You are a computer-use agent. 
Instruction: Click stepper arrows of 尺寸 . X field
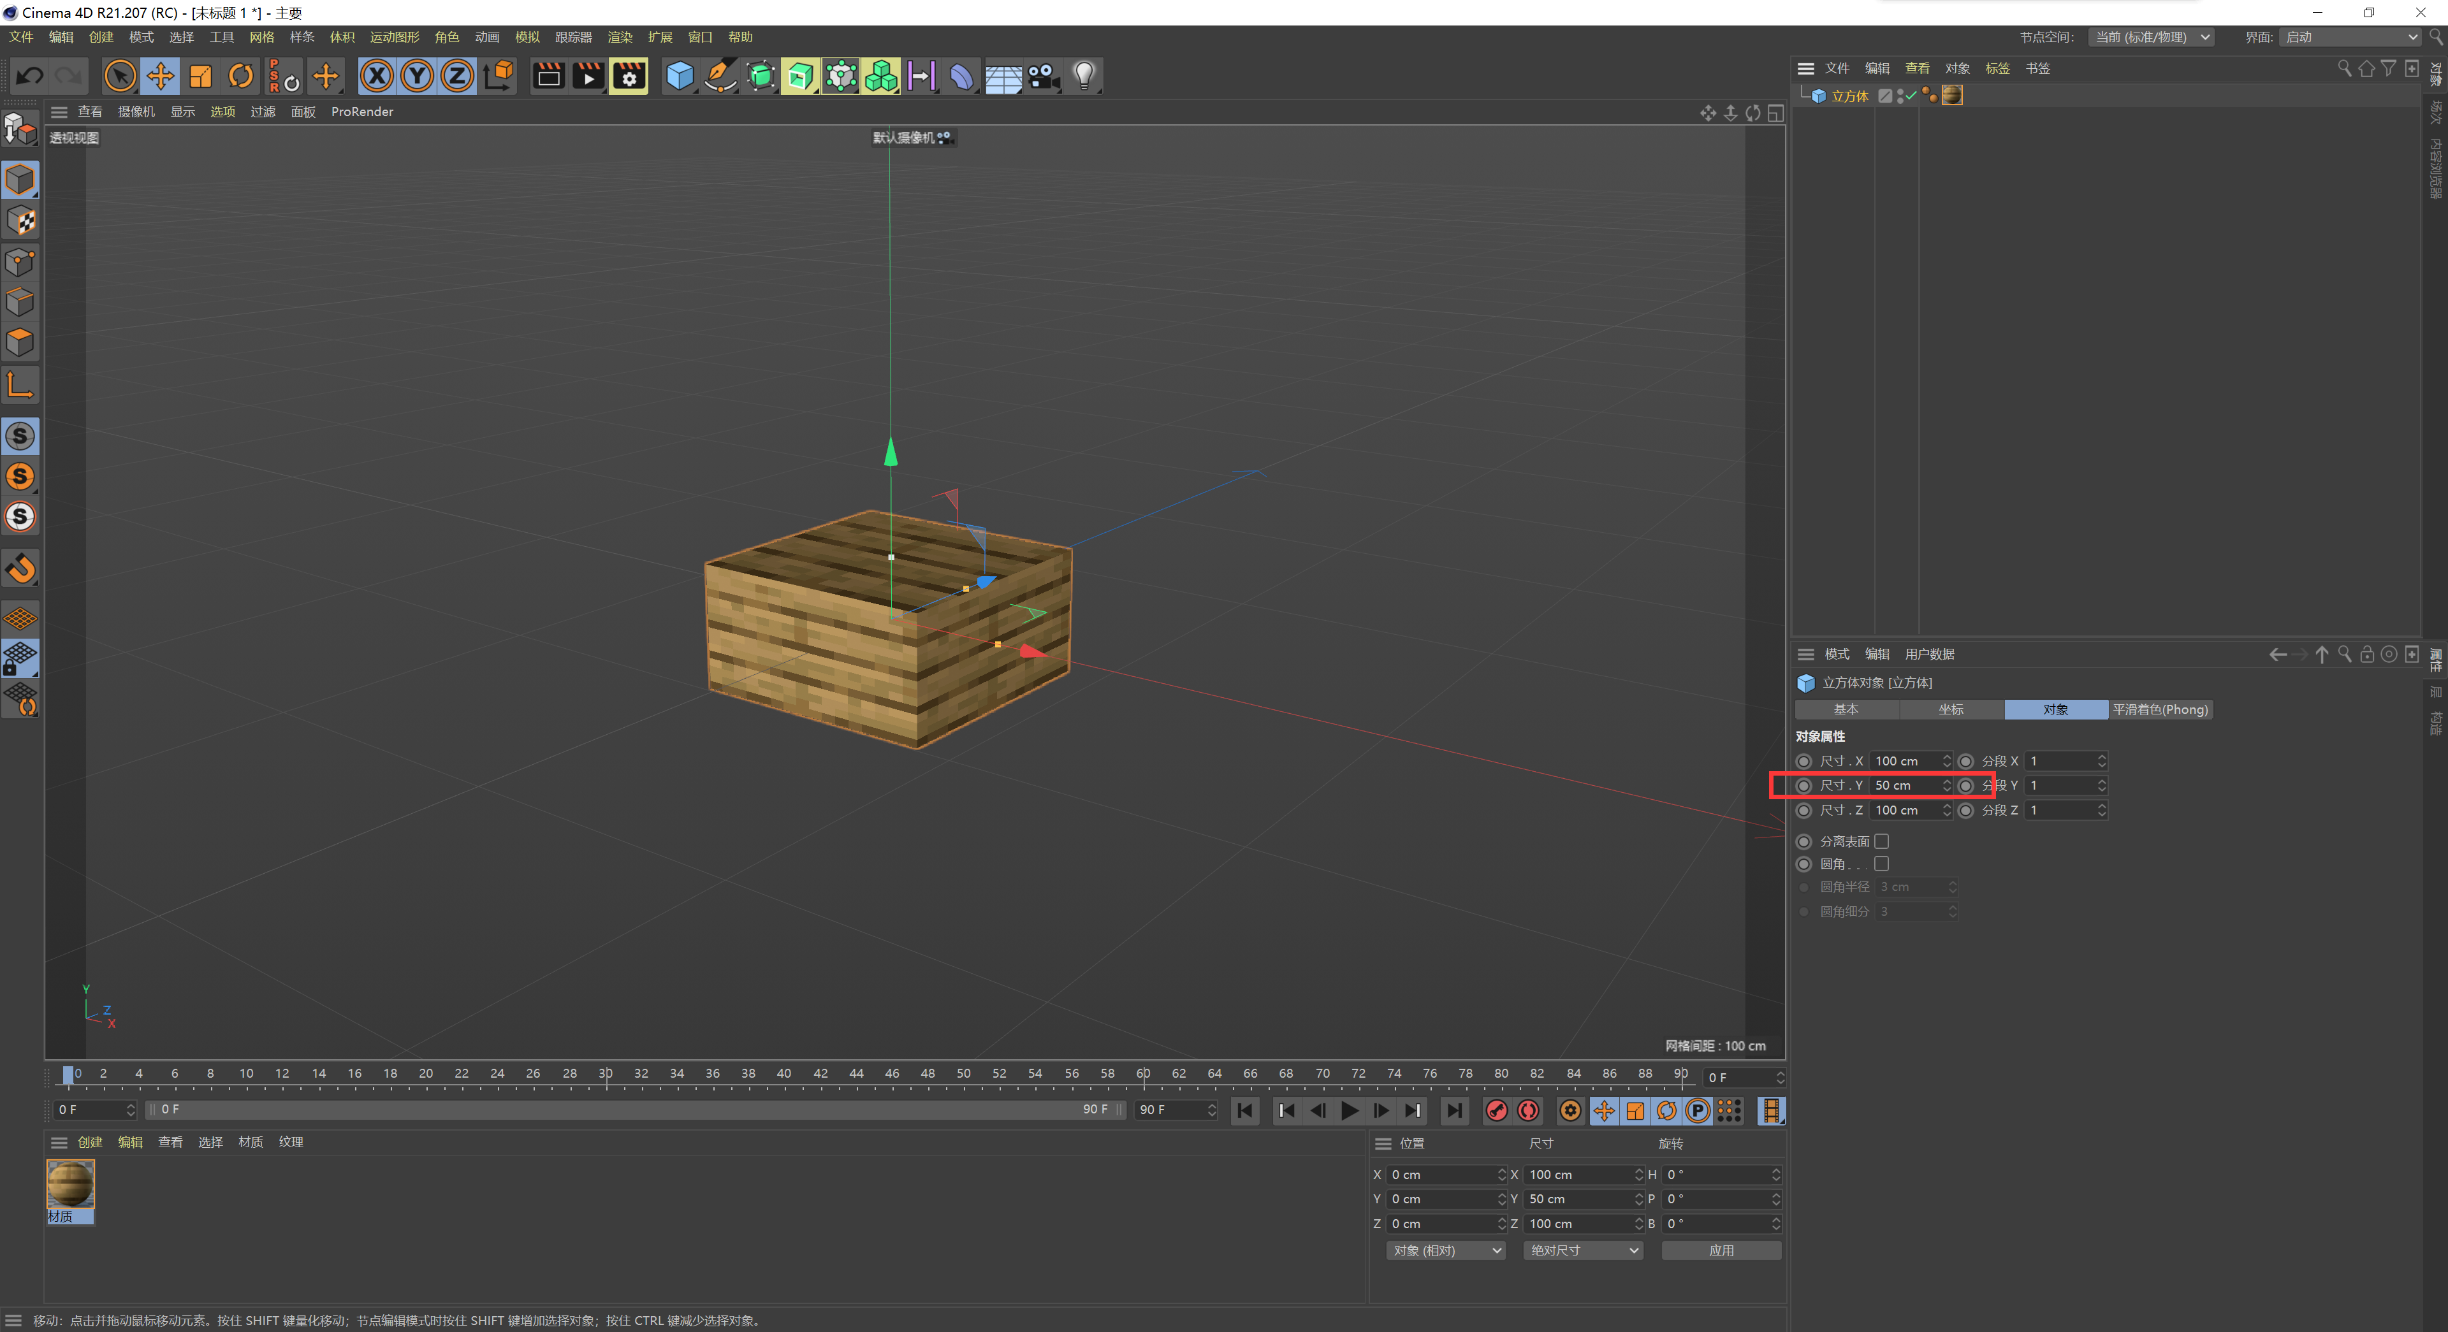1946,762
